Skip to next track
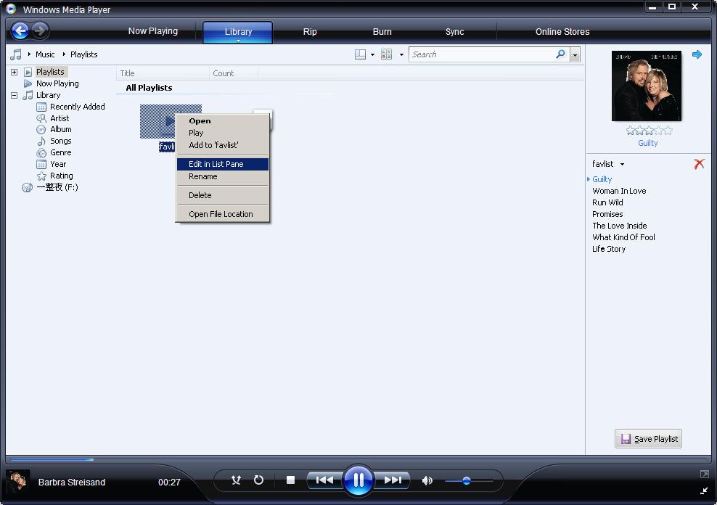Image resolution: width=717 pixels, height=505 pixels. pos(393,480)
